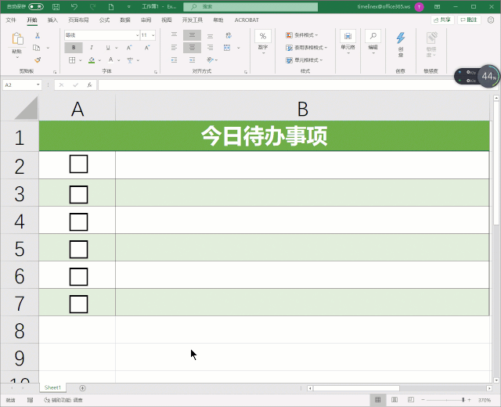Open the borders dropdown arrow
The width and height of the screenshot is (501, 407).
80,60
